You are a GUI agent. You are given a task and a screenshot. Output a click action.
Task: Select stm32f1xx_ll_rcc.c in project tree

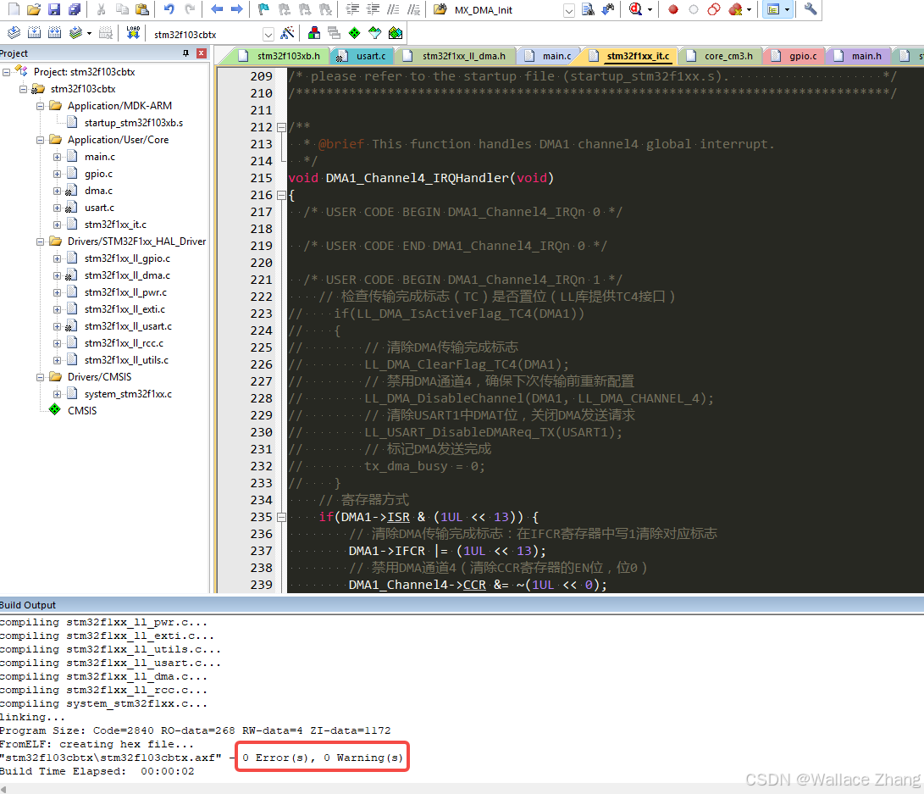pos(124,343)
